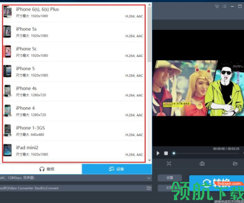Take a snapshot with camera icon
The height and width of the screenshot is (203, 244).
pos(202,163)
